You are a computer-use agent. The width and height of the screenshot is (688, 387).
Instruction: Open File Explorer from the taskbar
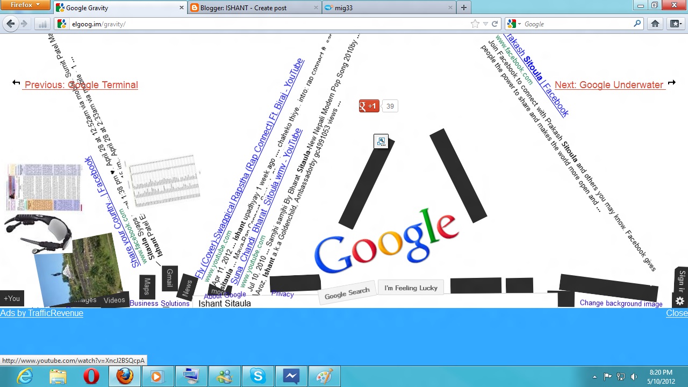(x=58, y=376)
